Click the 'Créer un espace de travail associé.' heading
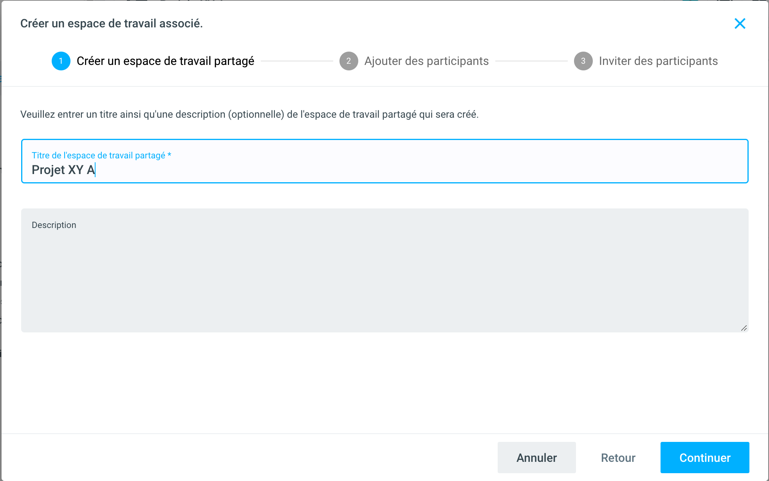This screenshot has width=769, height=481. point(112,23)
